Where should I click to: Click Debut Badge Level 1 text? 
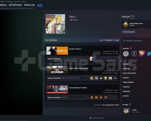click(136, 23)
